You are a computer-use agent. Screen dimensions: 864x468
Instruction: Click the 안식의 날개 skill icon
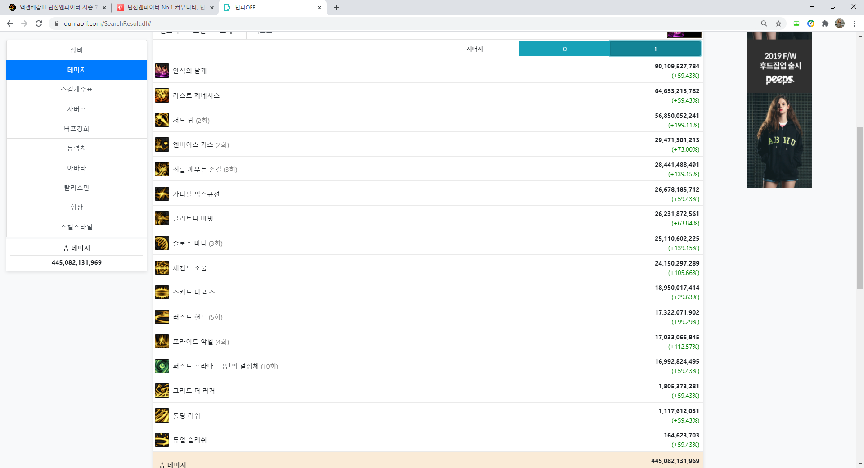pyautogui.click(x=162, y=71)
